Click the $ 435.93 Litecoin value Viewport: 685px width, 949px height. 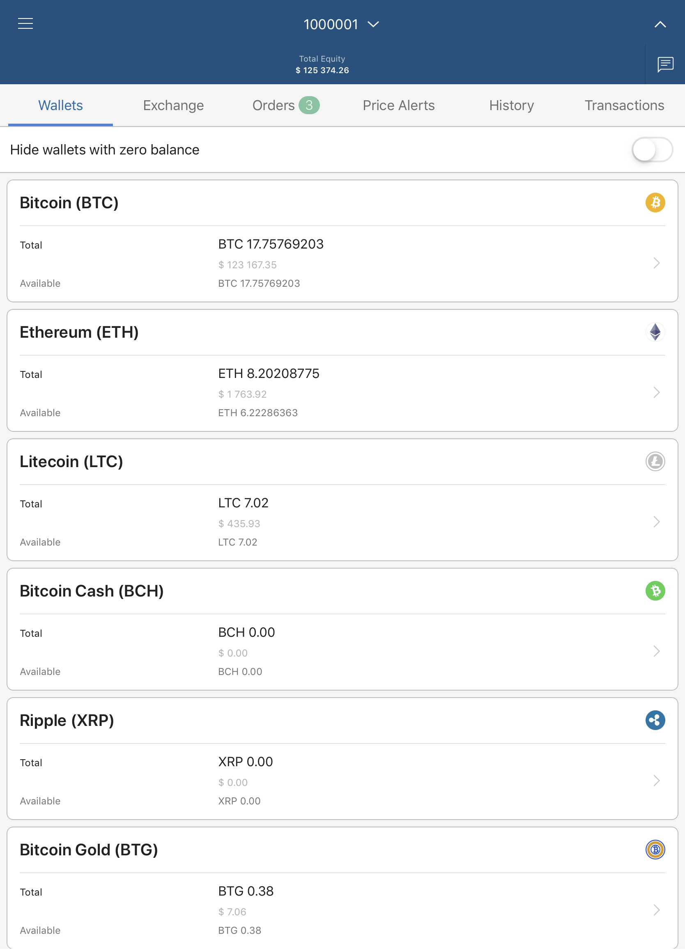(239, 523)
